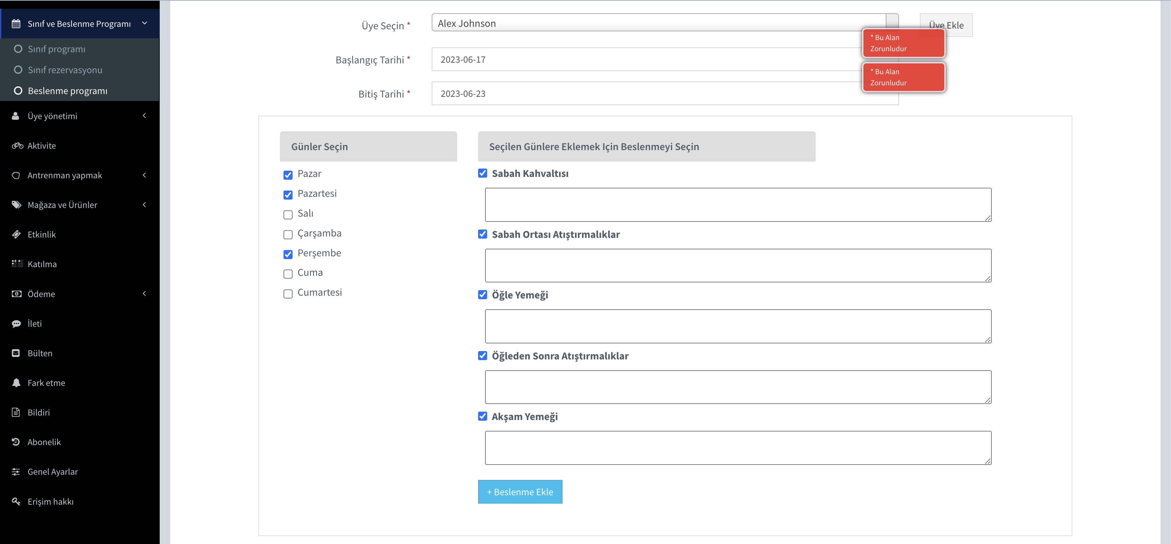
Task: Expand the Mağaza ve Ürünler submenu arrow
Action: pos(145,205)
